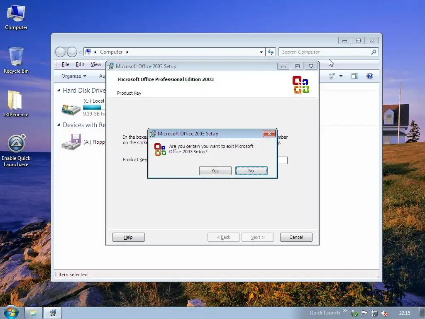Open the Edit menu in Computer window

pos(80,64)
